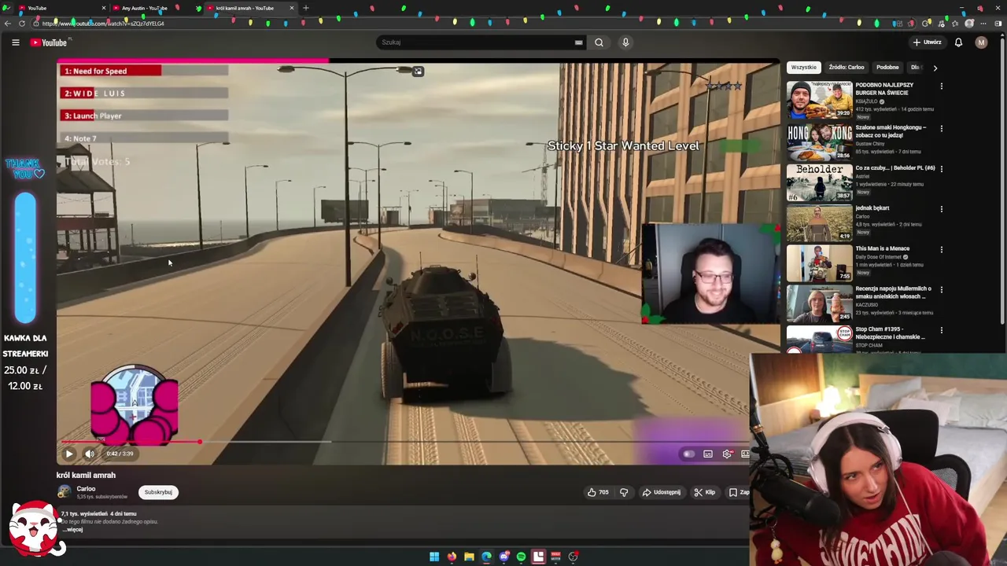Open 'jednak bękart' video title
Viewport: 1007px width, 566px height.
point(872,208)
